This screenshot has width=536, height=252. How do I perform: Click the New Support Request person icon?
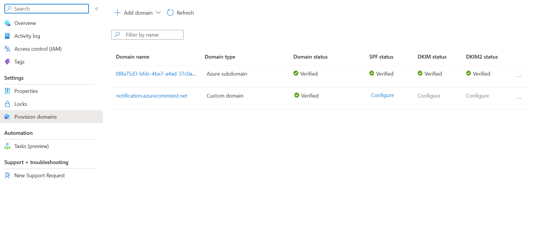(x=7, y=176)
